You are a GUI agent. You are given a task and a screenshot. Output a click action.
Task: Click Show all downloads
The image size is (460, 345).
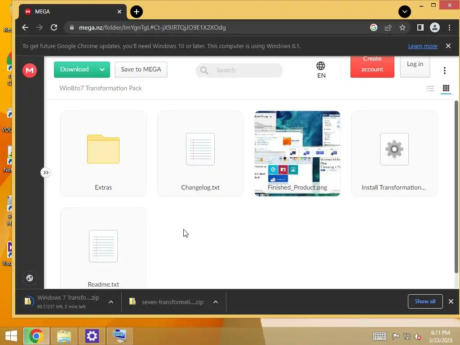425,301
